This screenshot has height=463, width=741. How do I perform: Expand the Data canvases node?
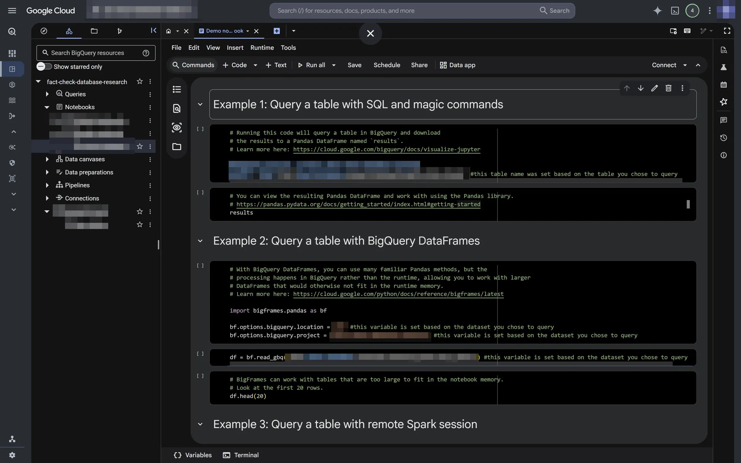click(47, 159)
